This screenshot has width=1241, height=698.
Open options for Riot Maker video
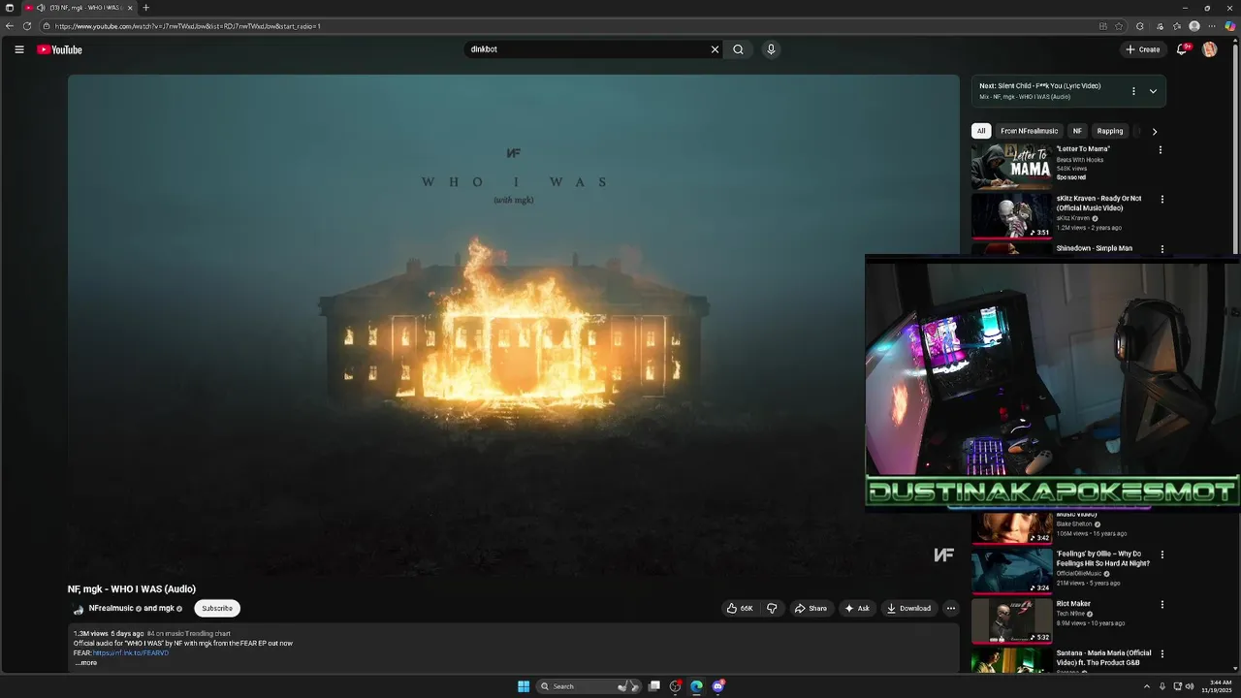[x=1162, y=604]
